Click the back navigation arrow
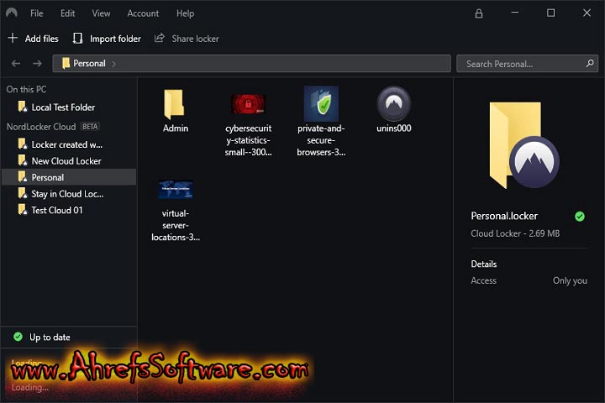 [x=16, y=64]
